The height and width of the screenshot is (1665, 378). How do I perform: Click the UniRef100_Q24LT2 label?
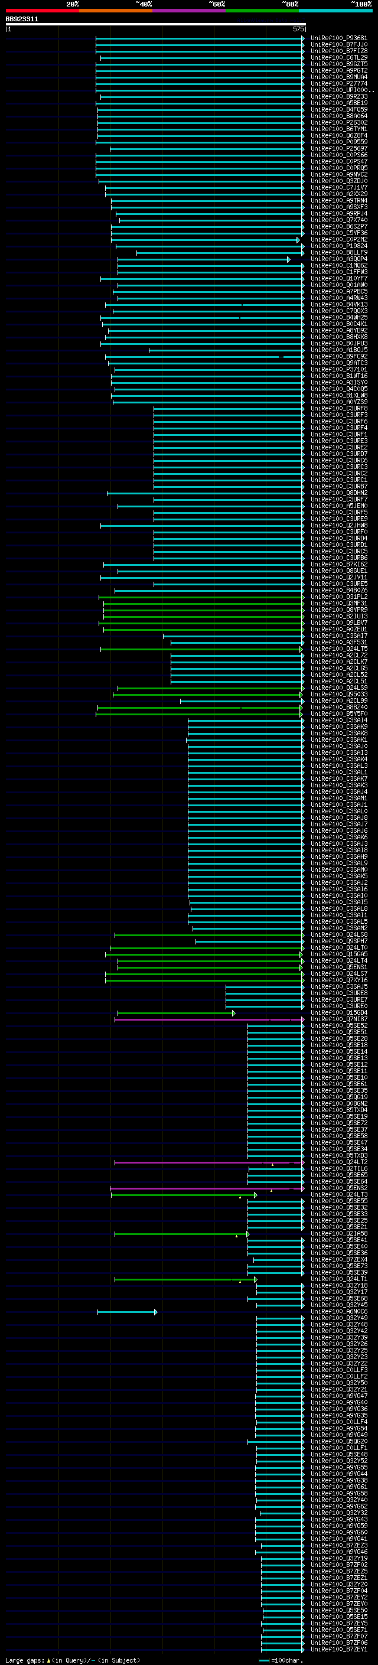point(339,1163)
